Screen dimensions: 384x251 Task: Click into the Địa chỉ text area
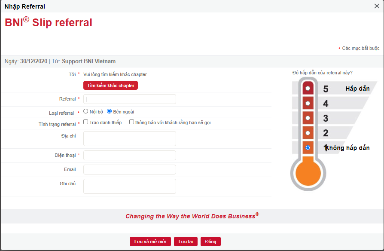[x=130, y=138]
